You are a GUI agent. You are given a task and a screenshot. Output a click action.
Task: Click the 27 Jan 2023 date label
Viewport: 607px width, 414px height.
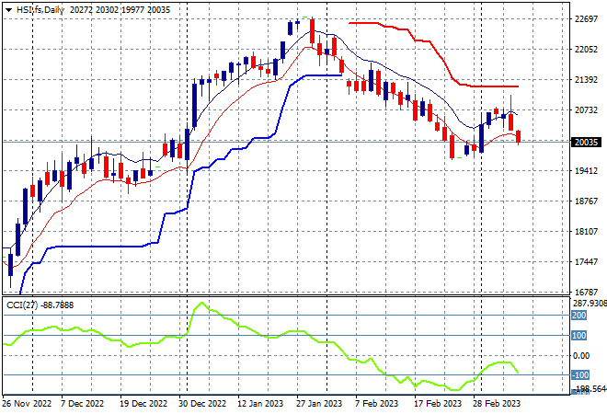pyautogui.click(x=319, y=404)
